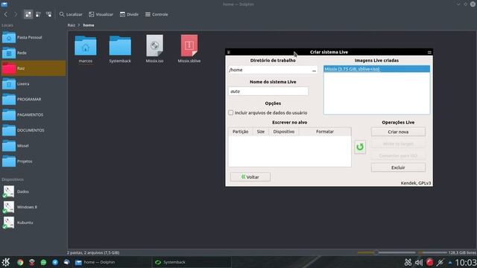The width and height of the screenshot is (477, 268).
Task: Switch Dolphin to compact view mode
Action: pyautogui.click(x=38, y=14)
